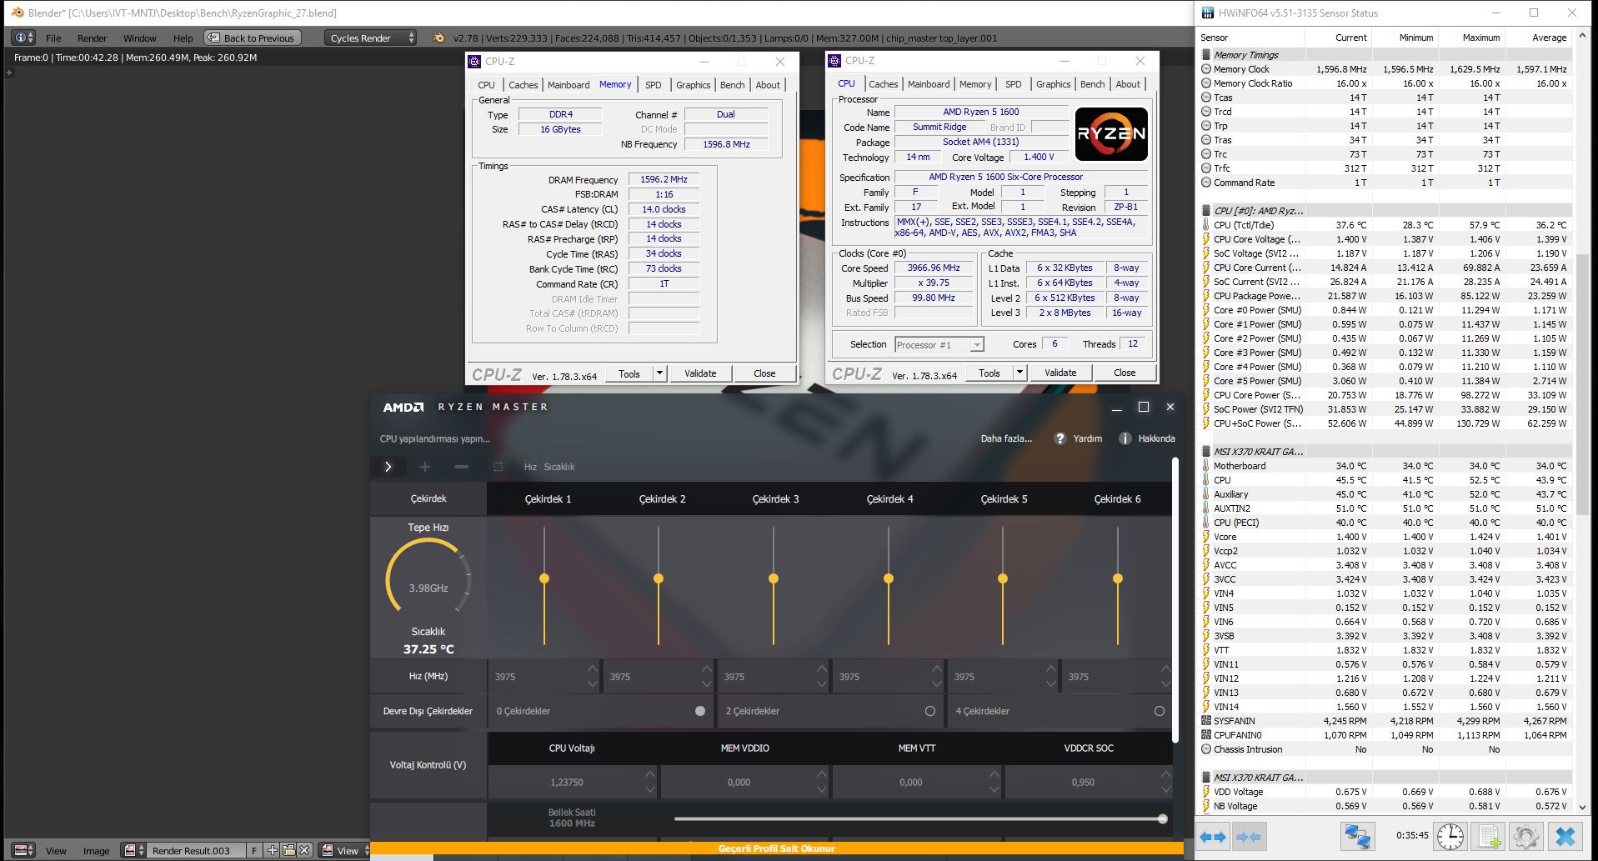Viewport: 1598px width, 861px height.
Task: Unlink Render Result.003 with X icon
Action: click(x=304, y=850)
